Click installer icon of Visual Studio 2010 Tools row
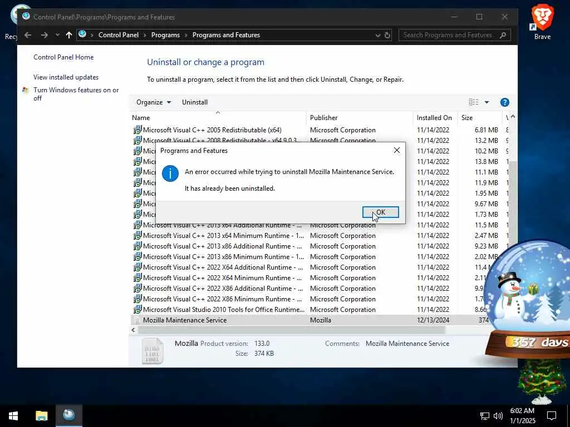The width and height of the screenshot is (570, 427). point(137,309)
